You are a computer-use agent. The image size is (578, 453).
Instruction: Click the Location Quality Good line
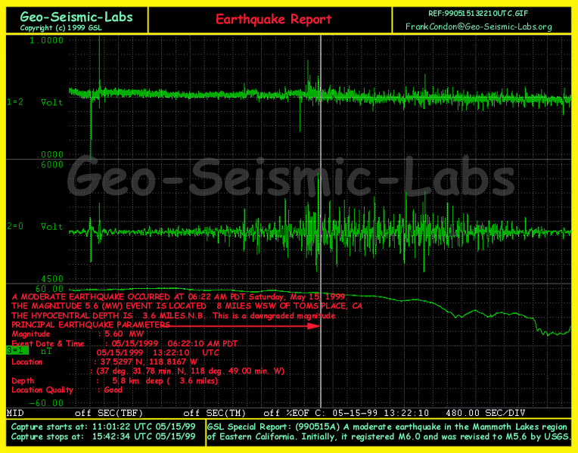pyautogui.click(x=67, y=390)
